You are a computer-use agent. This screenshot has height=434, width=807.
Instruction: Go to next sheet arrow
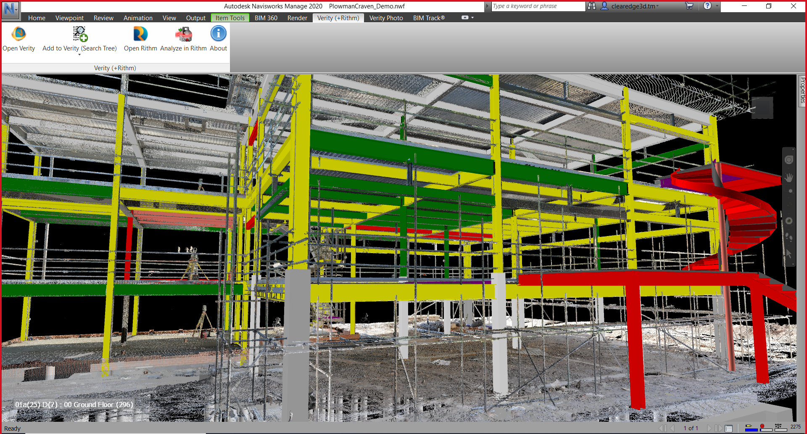pos(709,428)
